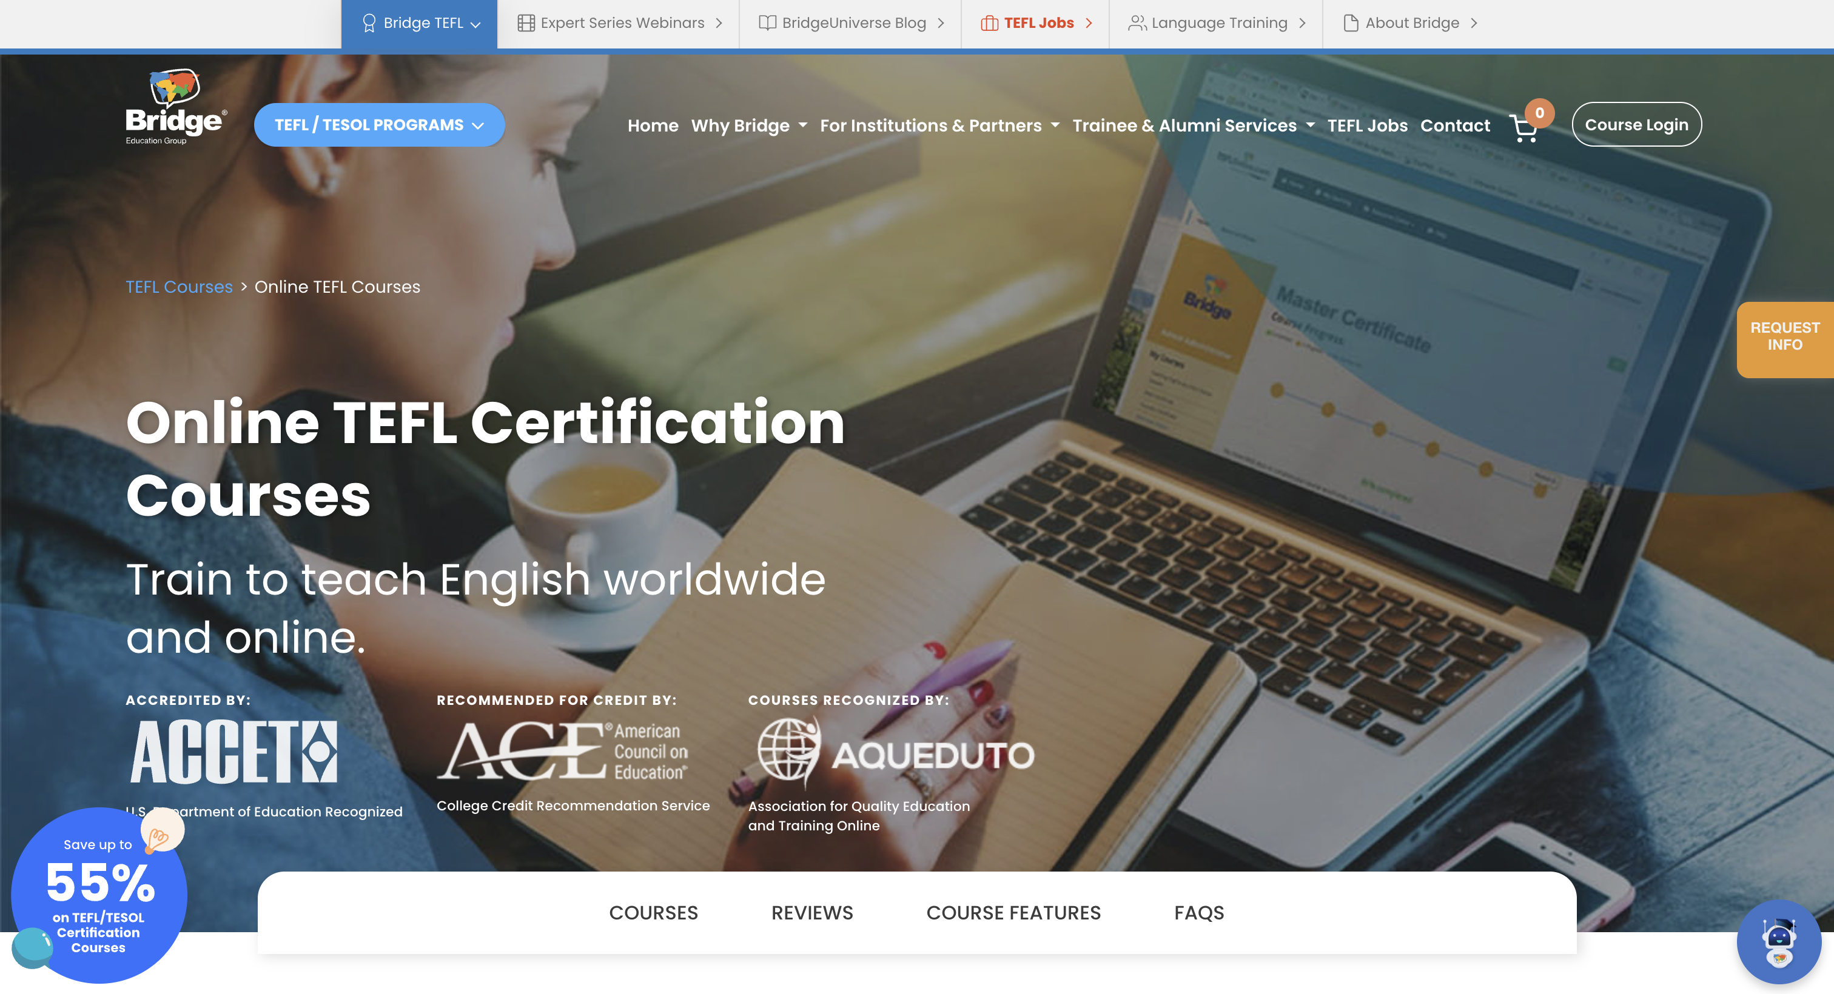
Task: Click the chatbot robot icon
Action: point(1778,942)
